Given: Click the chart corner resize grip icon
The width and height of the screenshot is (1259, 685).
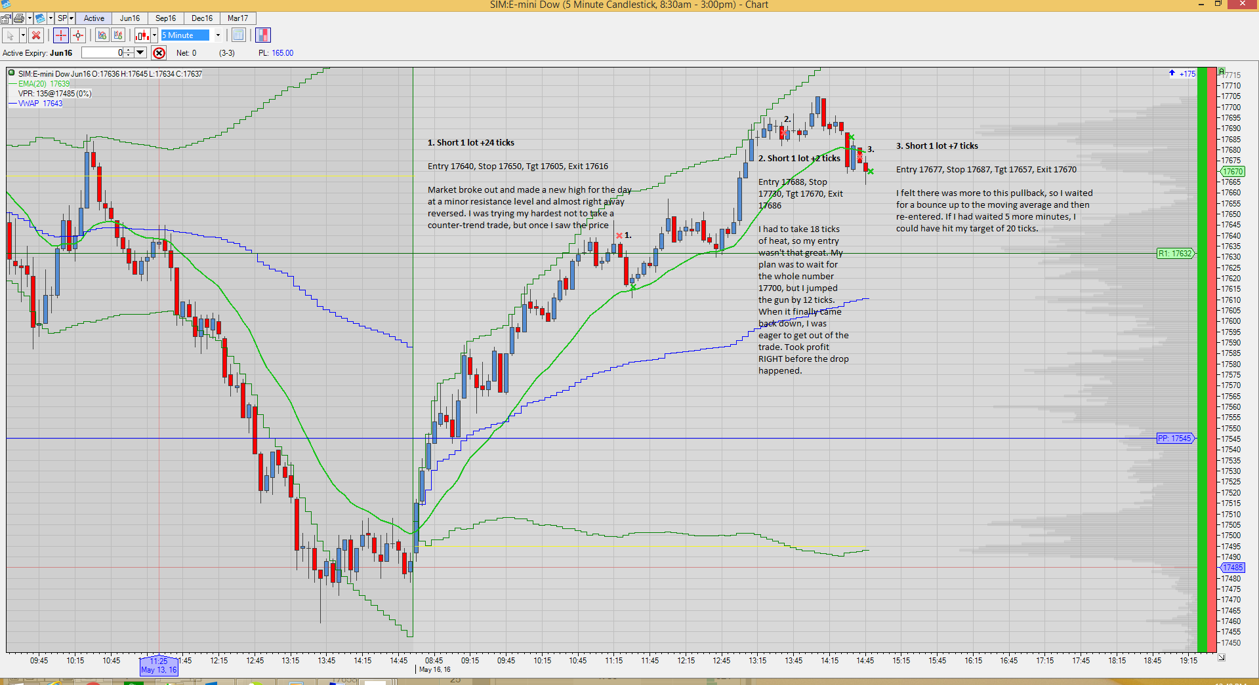Looking at the screenshot, I should point(1222,657).
